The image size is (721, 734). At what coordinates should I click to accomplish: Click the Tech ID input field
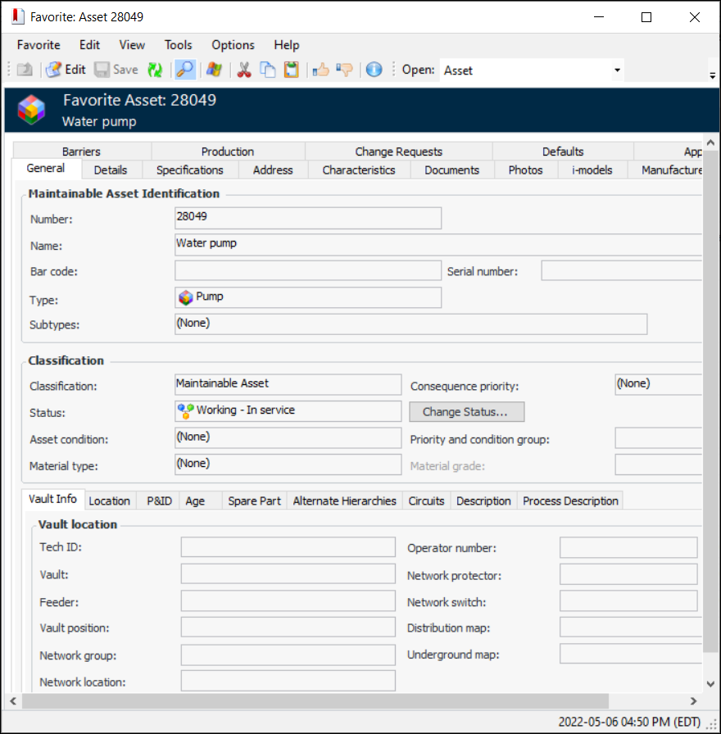pos(288,547)
